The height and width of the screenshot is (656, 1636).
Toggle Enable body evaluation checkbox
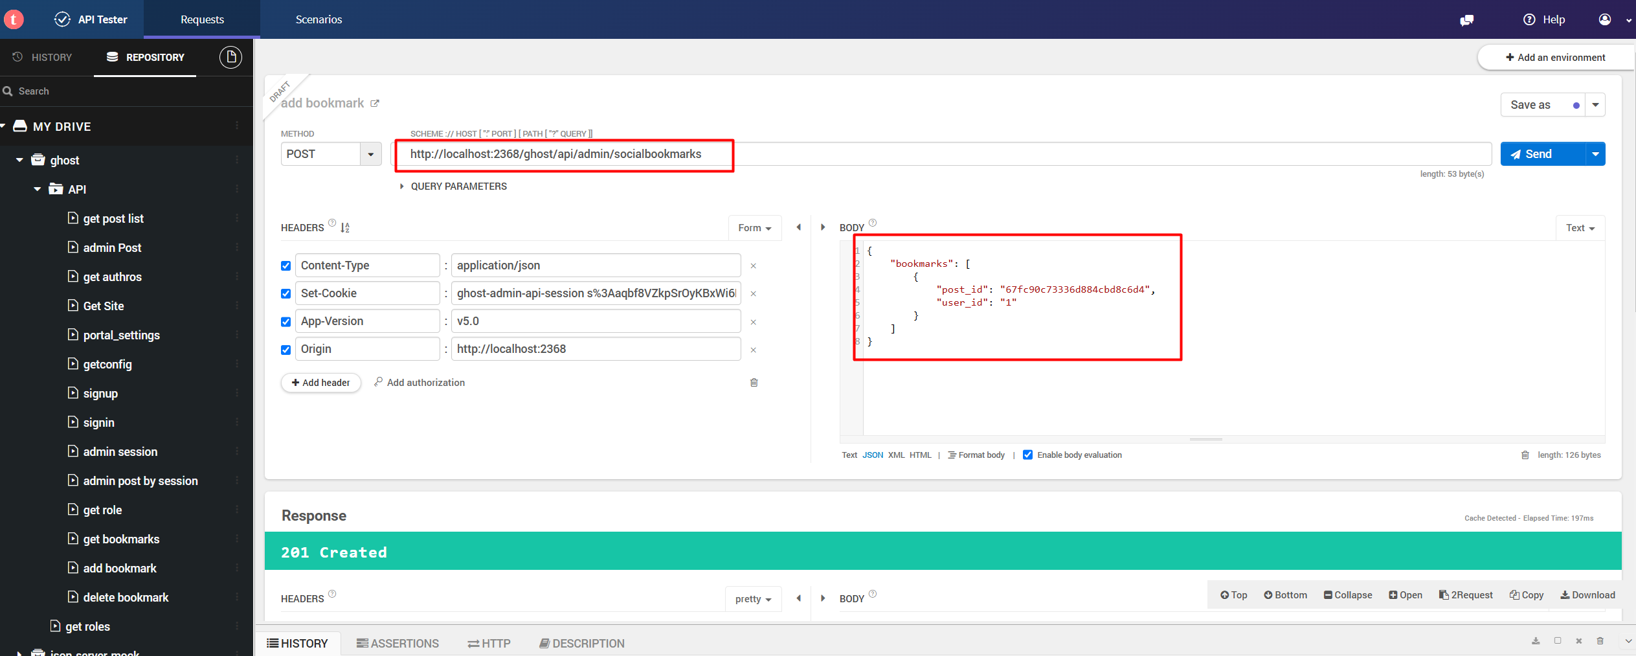coord(1027,455)
